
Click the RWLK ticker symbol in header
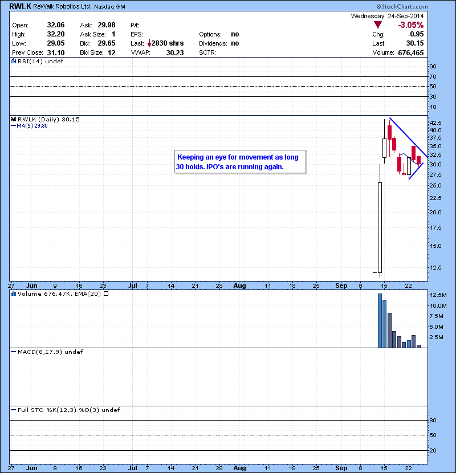point(20,6)
